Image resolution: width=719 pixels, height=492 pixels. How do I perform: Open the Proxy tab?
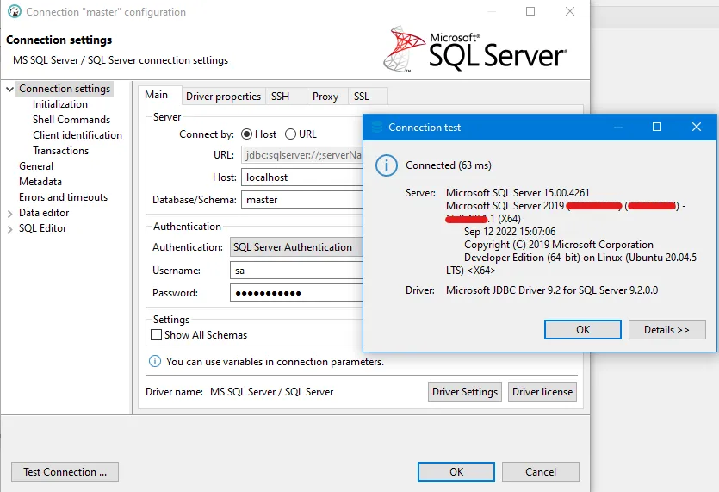tap(325, 96)
